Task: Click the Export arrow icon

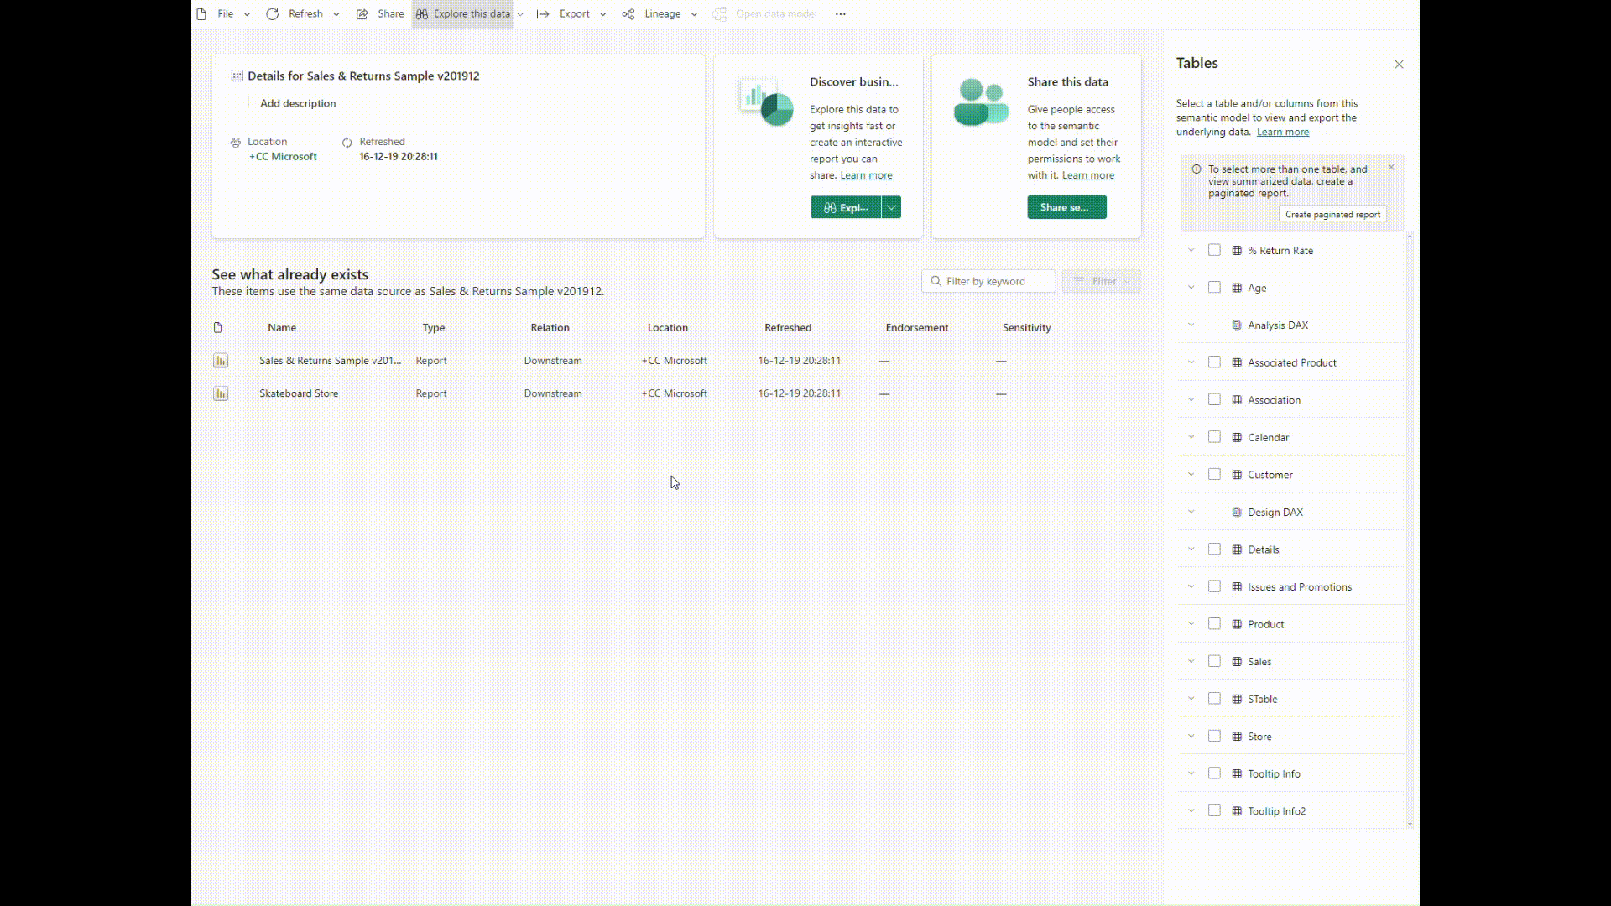Action: pyautogui.click(x=543, y=14)
